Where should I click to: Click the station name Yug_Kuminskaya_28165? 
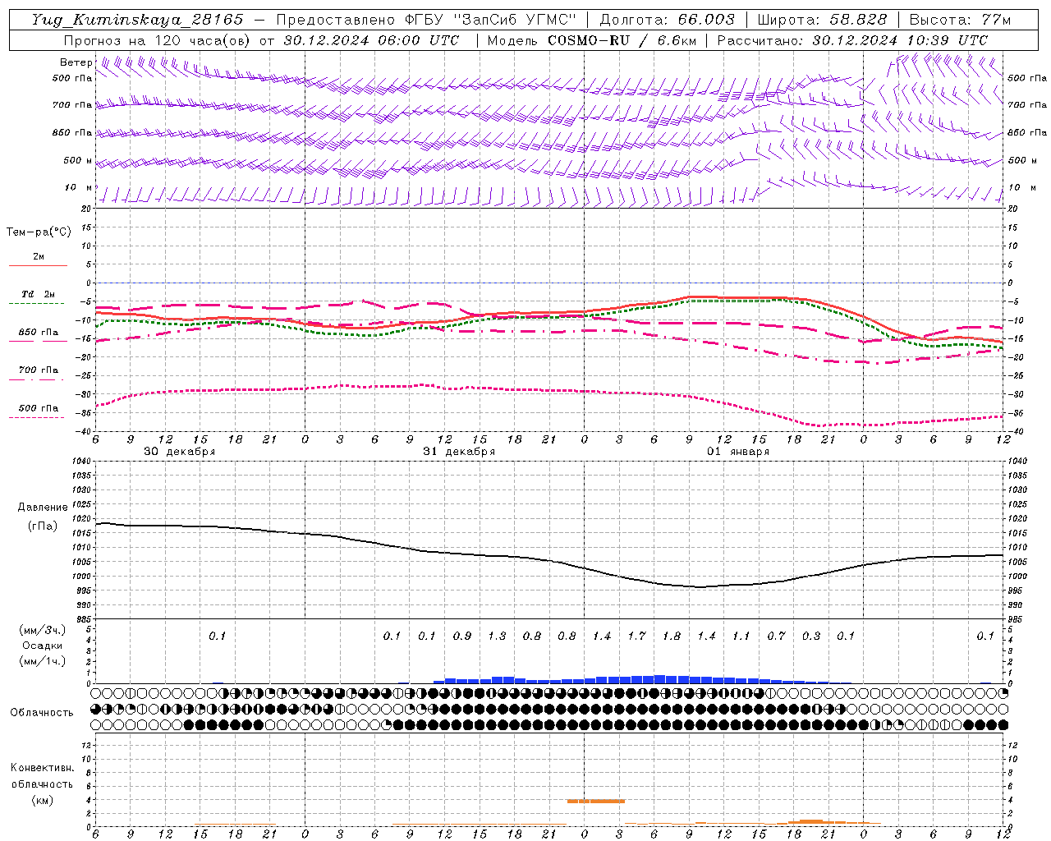pyautogui.click(x=138, y=20)
